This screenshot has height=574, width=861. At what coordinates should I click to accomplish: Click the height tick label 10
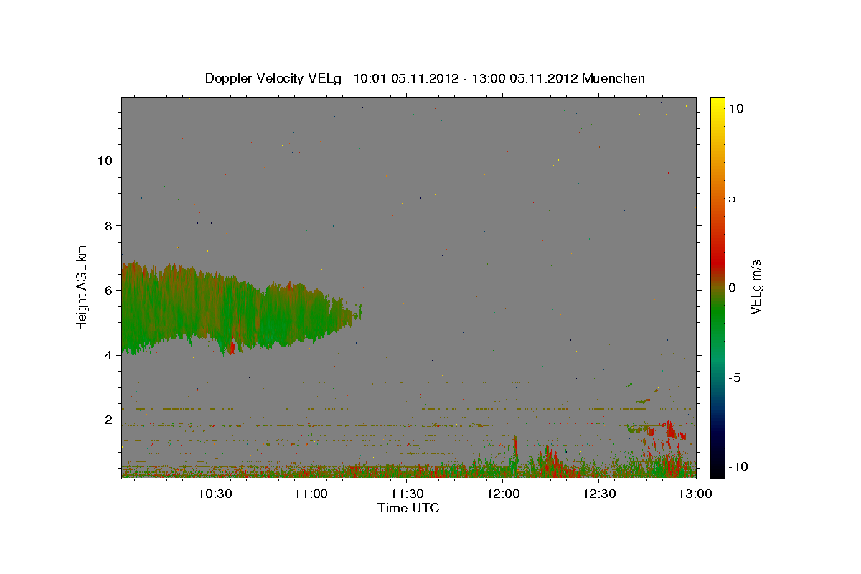pyautogui.click(x=105, y=161)
